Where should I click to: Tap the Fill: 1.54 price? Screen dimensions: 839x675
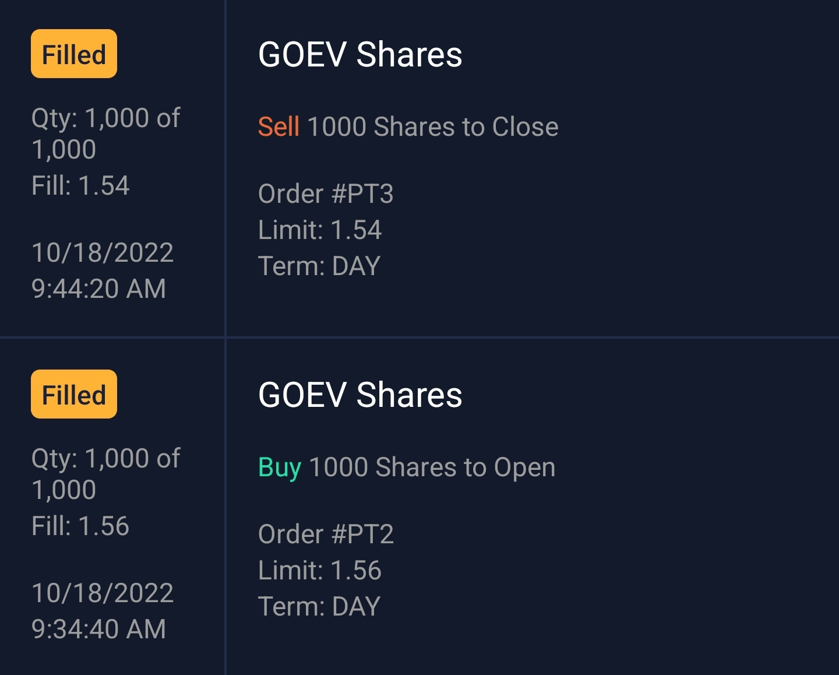80,185
